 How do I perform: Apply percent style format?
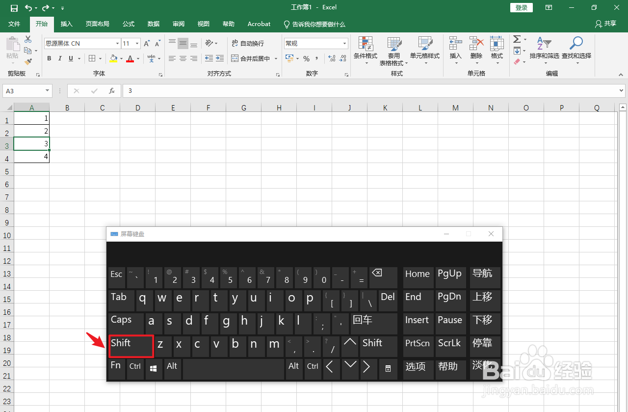[x=306, y=58]
